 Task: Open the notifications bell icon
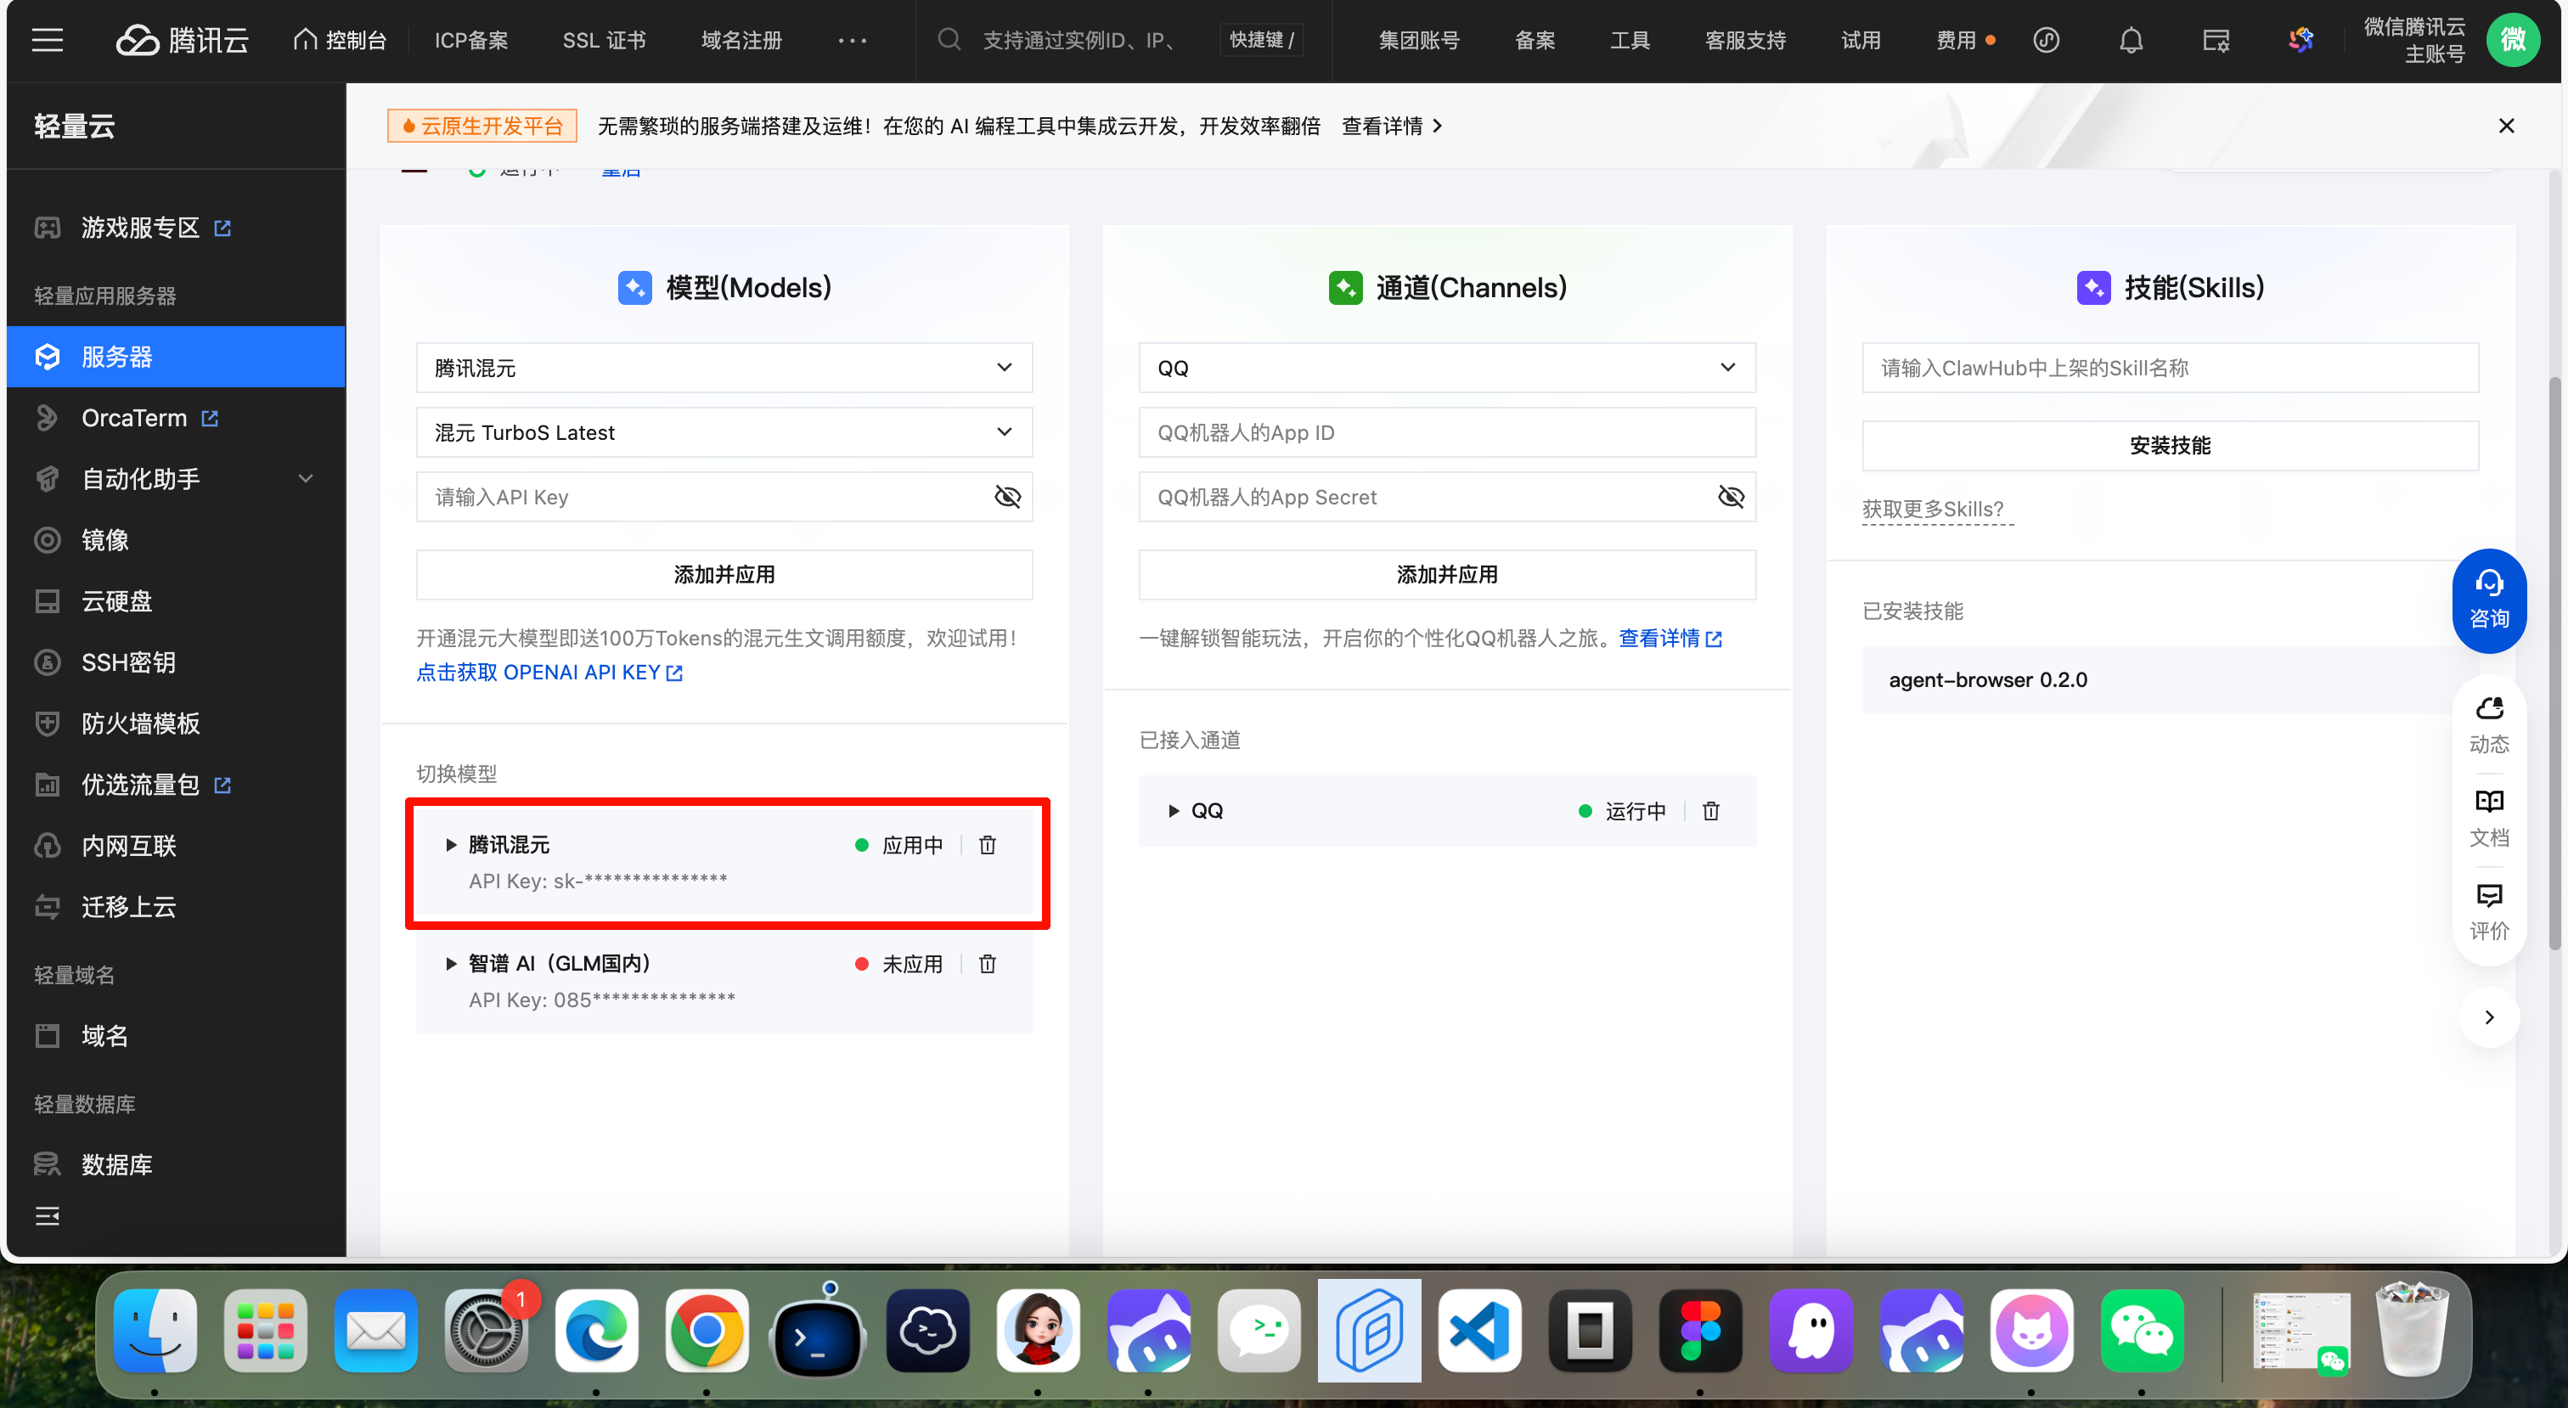click(2131, 40)
